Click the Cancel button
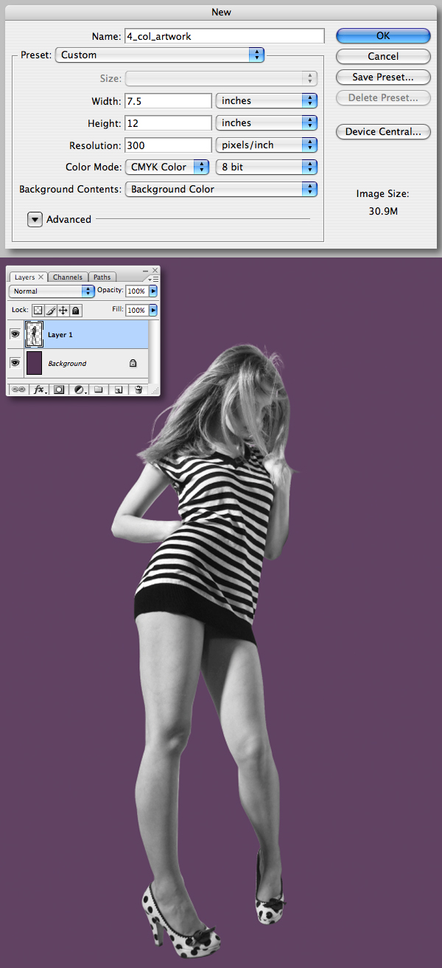The image size is (442, 968). coord(383,56)
